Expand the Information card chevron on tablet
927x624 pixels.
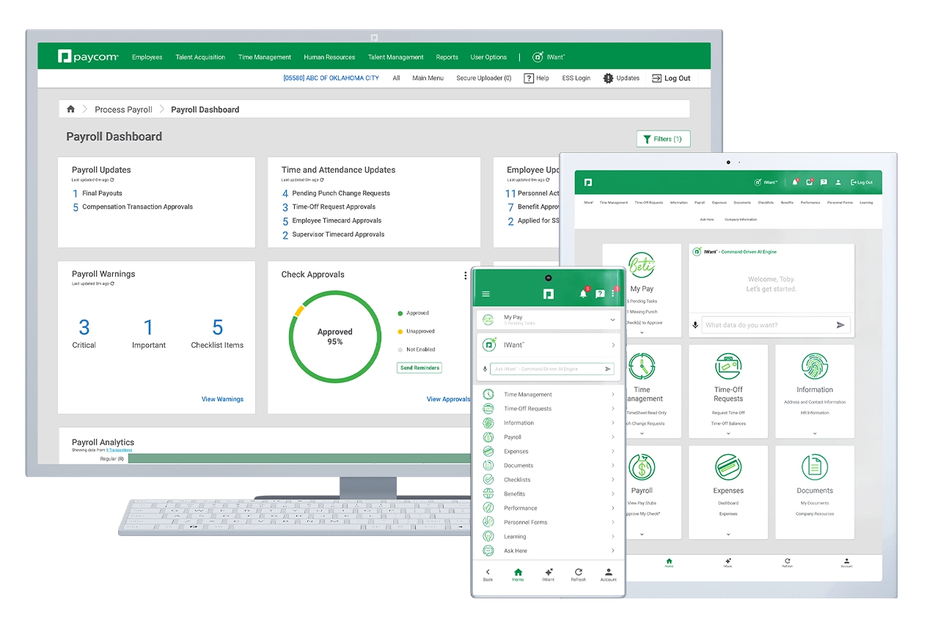click(814, 434)
